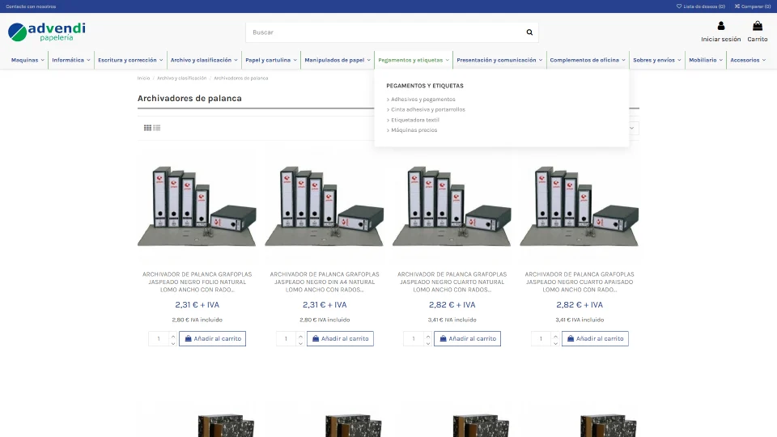Open Jaspeado Negro DIN A4 Natural title
This screenshot has height=437, width=777.
click(x=325, y=282)
